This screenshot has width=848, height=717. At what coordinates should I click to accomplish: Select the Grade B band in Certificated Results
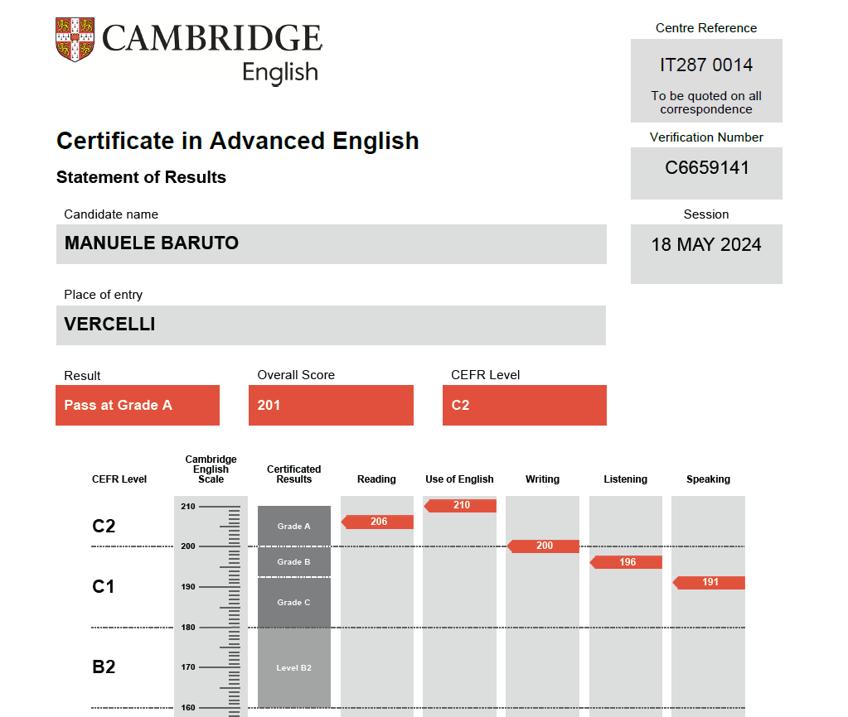(293, 561)
